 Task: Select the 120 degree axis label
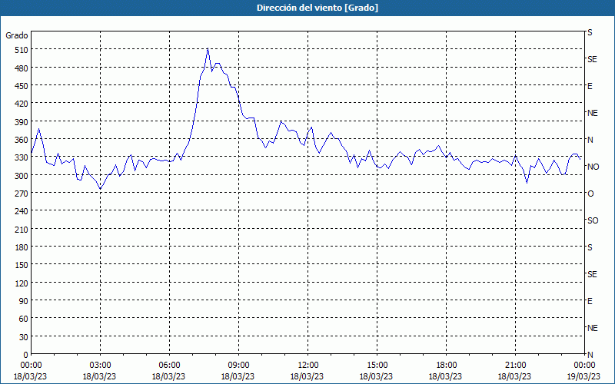[22, 283]
